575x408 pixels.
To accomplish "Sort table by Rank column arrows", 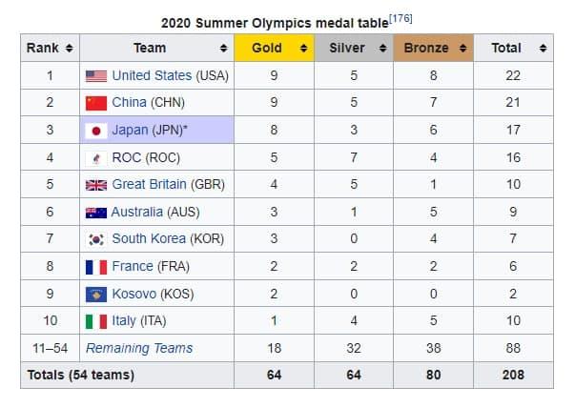I will 69,48.
